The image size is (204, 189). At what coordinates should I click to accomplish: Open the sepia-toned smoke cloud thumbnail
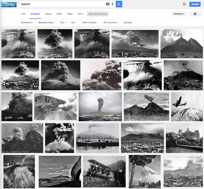[x=102, y=75]
